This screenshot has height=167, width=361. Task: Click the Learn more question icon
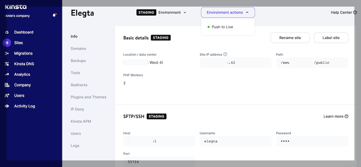[x=346, y=117]
